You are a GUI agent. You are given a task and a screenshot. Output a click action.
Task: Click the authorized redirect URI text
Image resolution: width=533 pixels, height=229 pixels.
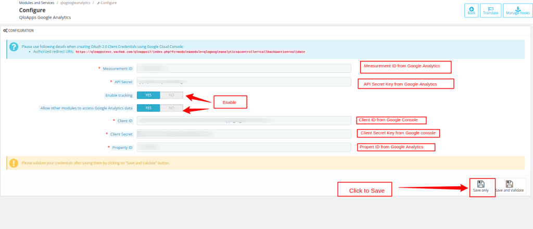click(190, 52)
